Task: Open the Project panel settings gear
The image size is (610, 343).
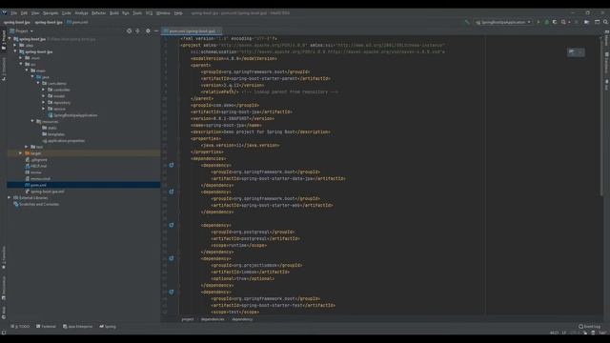Action: pyautogui.click(x=148, y=30)
